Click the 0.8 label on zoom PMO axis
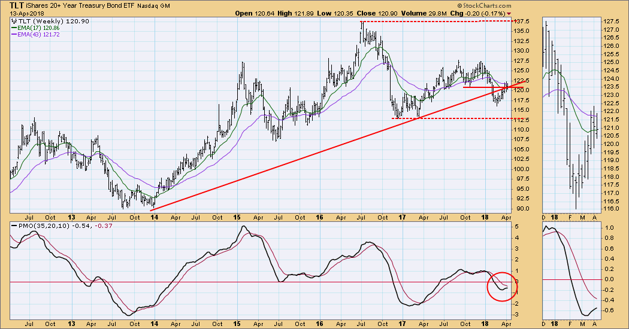 tap(609, 238)
